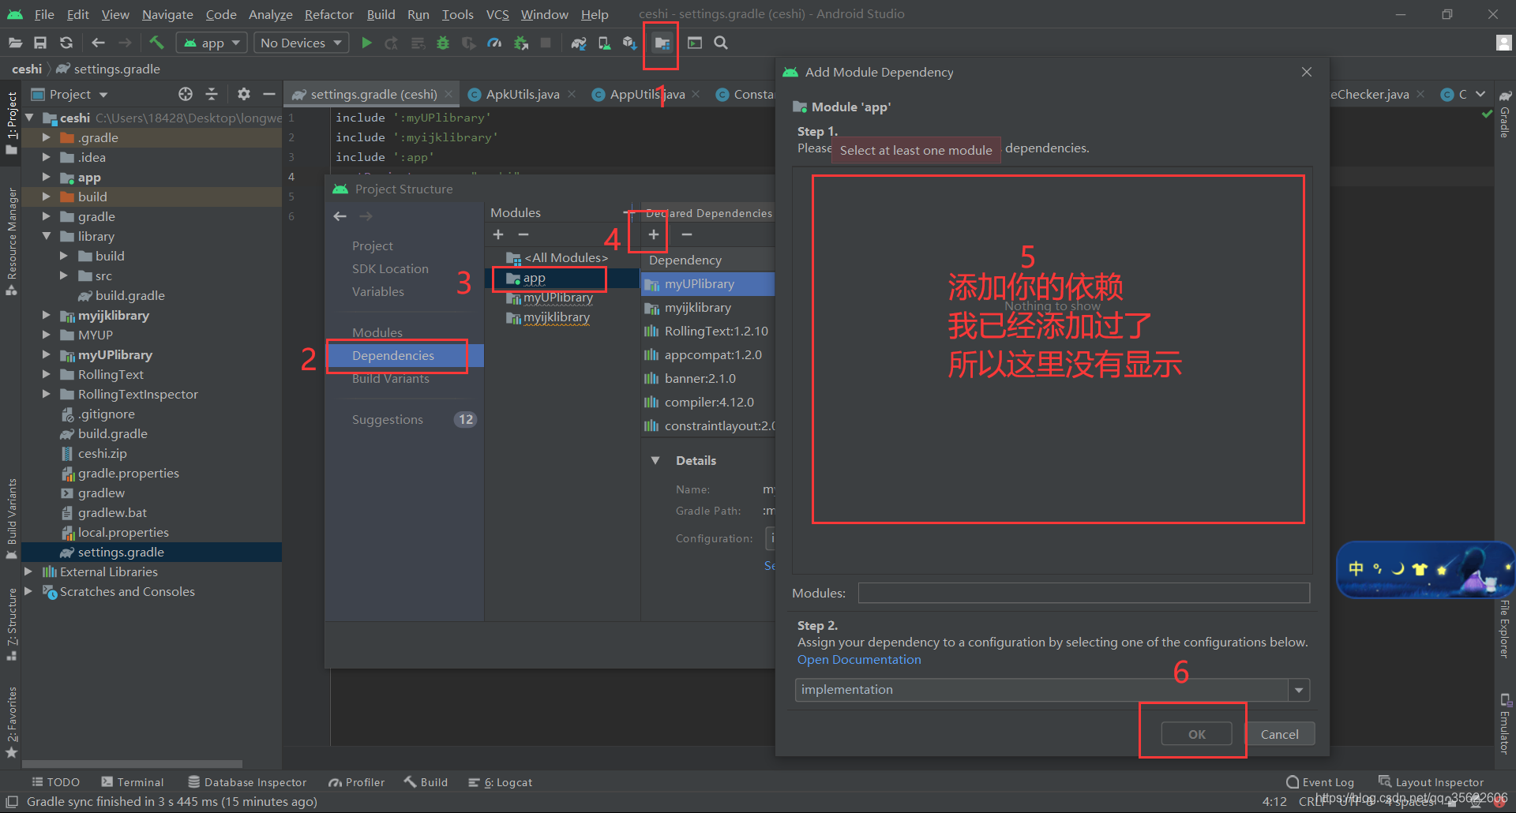Click the Search Everywhere magnifier icon
Viewport: 1516px width, 813px height.
[721, 43]
